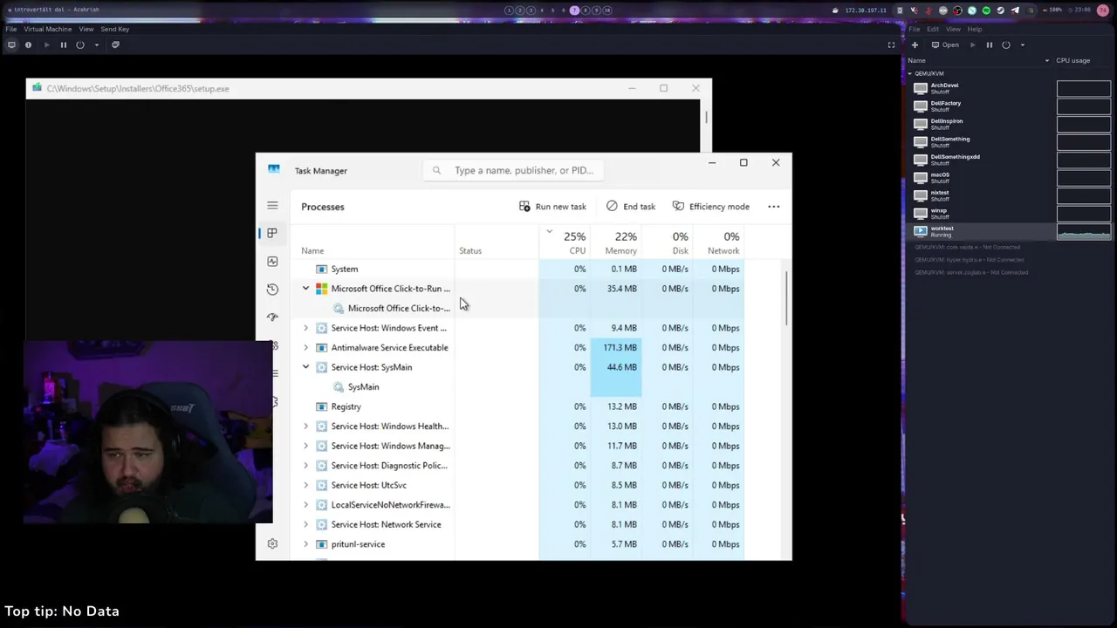Expand Service Host: UtcSvc group
The image size is (1117, 628).
305,485
